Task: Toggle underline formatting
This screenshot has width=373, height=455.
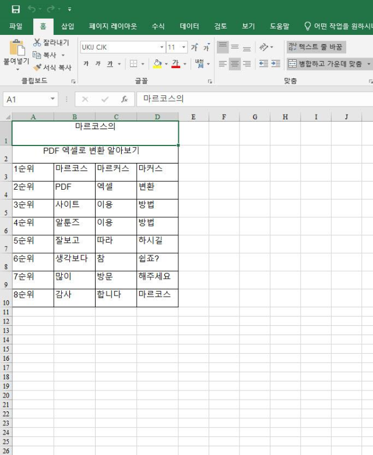Action: click(x=110, y=63)
